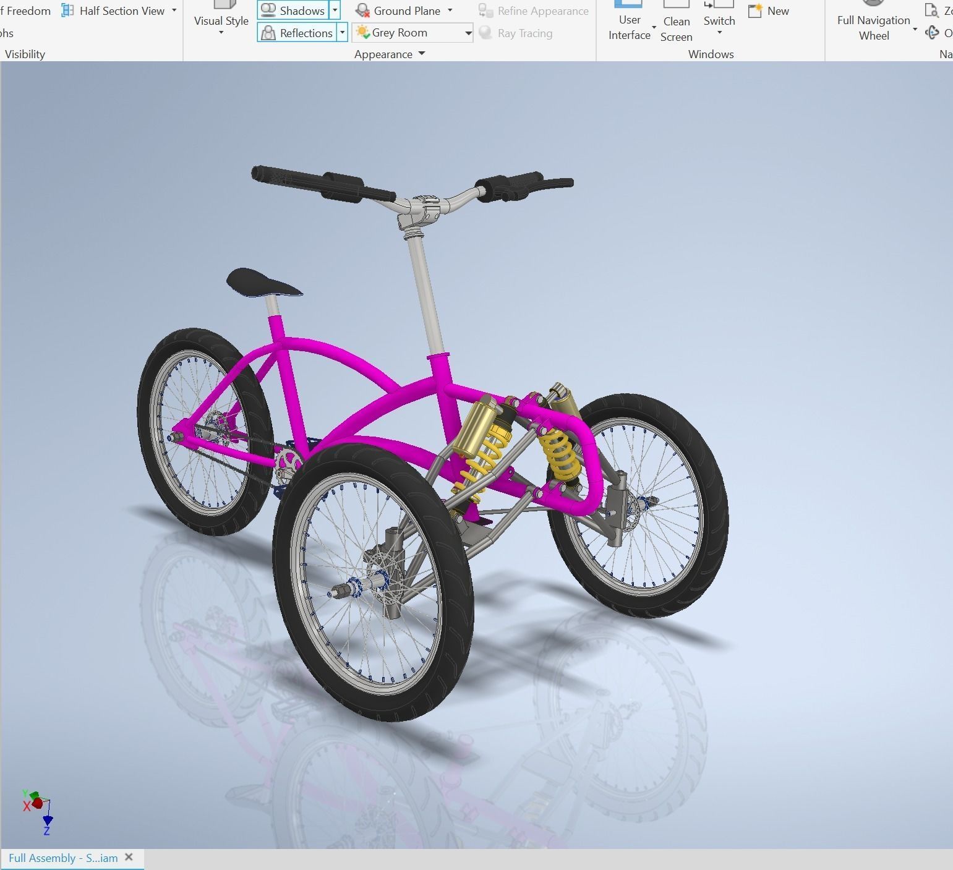Screen dimensions: 953x870
Task: Open the User Interface menu
Action: coord(630,22)
